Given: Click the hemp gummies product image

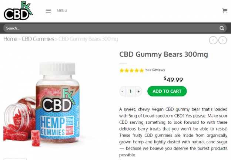Looking at the screenshot, I should coord(43,105).
